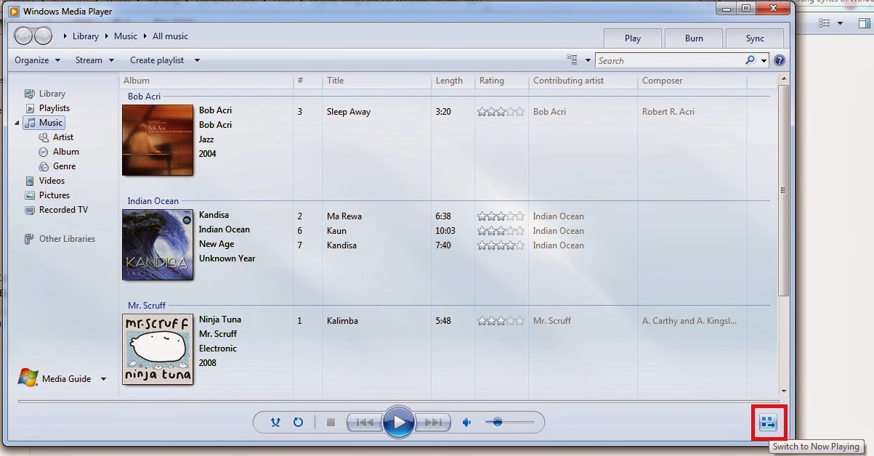Image resolution: width=874 pixels, height=456 pixels.
Task: Open the search options dropdown arrow
Action: (764, 60)
